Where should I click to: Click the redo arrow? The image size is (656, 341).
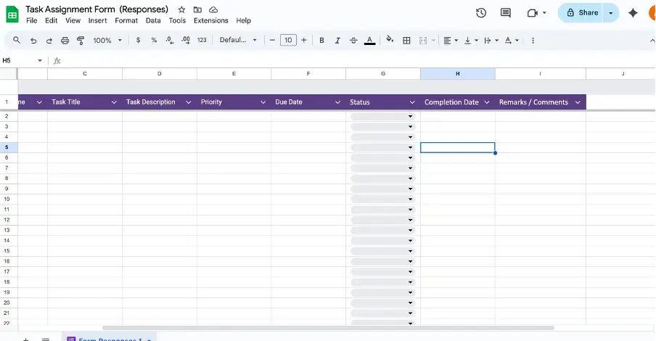click(49, 41)
